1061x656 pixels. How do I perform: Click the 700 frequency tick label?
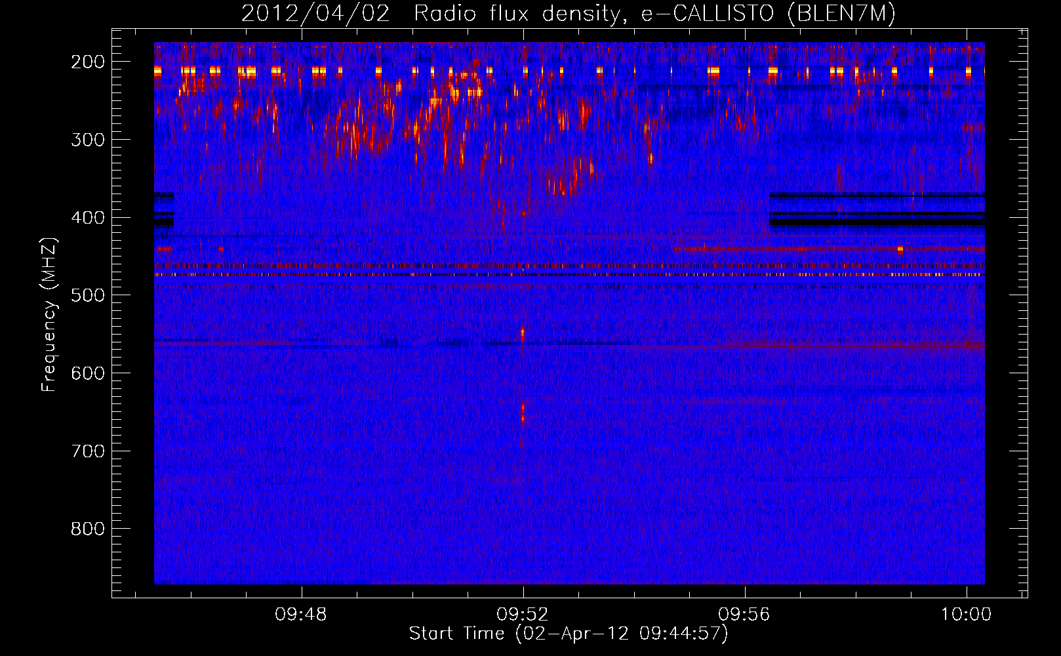pyautogui.click(x=88, y=451)
